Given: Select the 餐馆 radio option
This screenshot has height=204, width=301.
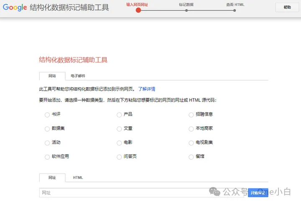Looking at the screenshot, I should pos(191,157).
